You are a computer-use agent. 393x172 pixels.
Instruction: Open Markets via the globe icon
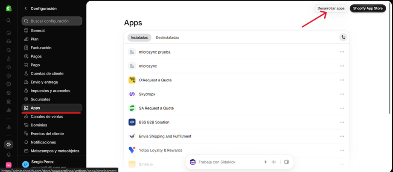point(9,93)
